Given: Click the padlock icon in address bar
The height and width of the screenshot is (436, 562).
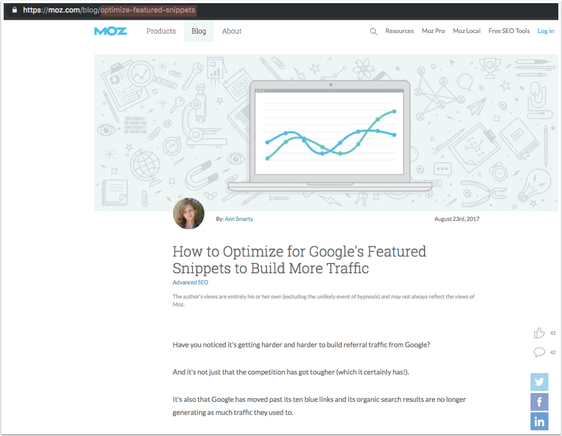Looking at the screenshot, I should 14,10.
